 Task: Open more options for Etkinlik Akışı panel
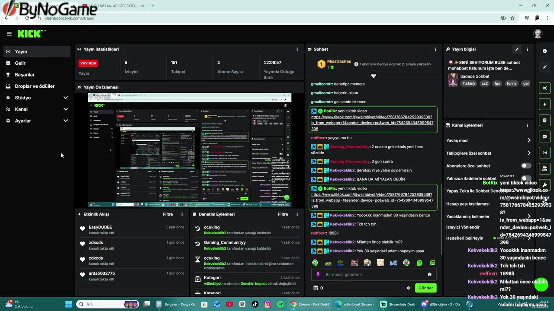pos(182,214)
